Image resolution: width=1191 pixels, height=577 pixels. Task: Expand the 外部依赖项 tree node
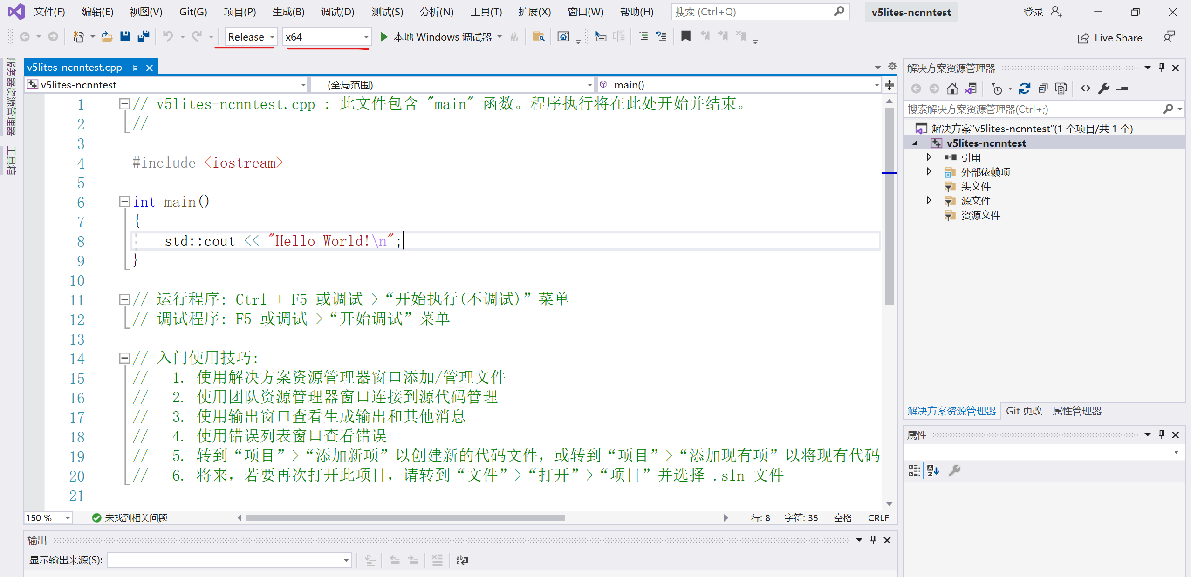(929, 172)
